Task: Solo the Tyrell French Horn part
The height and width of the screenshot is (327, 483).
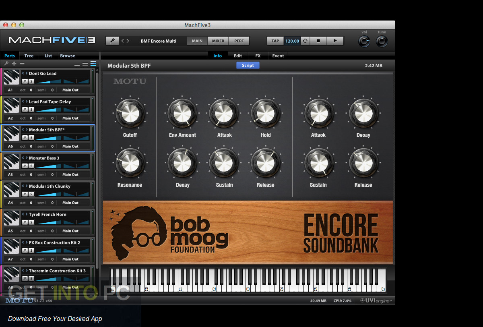Action: (x=31, y=222)
